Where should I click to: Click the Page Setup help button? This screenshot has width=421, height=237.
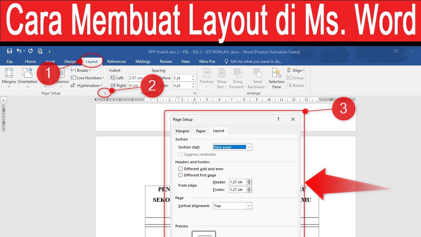pyautogui.click(x=278, y=119)
